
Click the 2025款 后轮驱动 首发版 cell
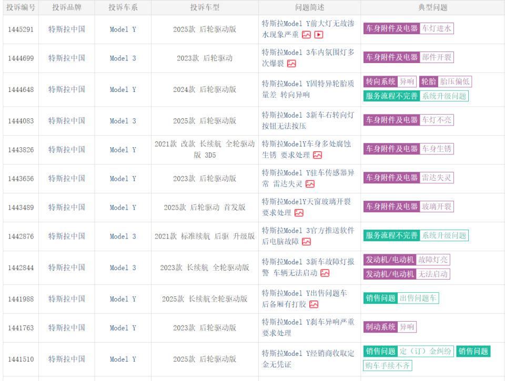pos(205,208)
